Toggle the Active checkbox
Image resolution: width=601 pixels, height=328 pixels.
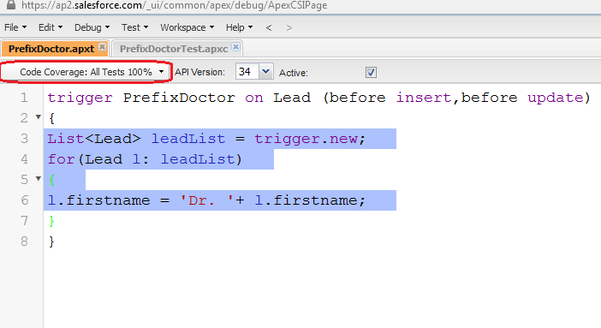tap(371, 72)
